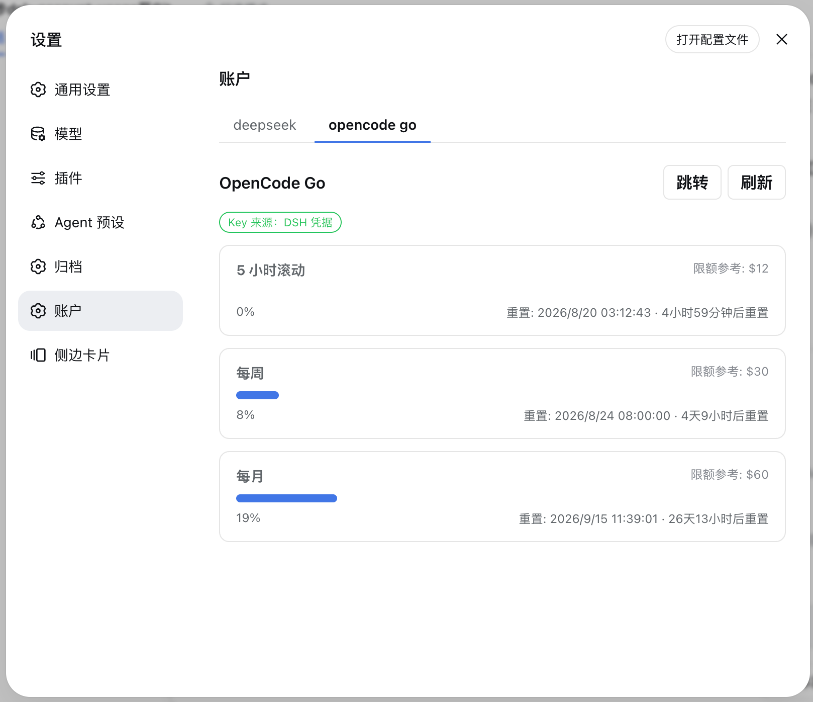Click the sidebar card icon beside 侧边卡片
The image size is (813, 702).
point(38,355)
